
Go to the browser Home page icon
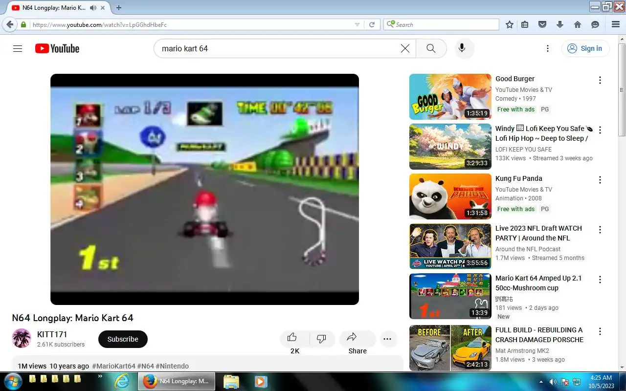(x=578, y=24)
